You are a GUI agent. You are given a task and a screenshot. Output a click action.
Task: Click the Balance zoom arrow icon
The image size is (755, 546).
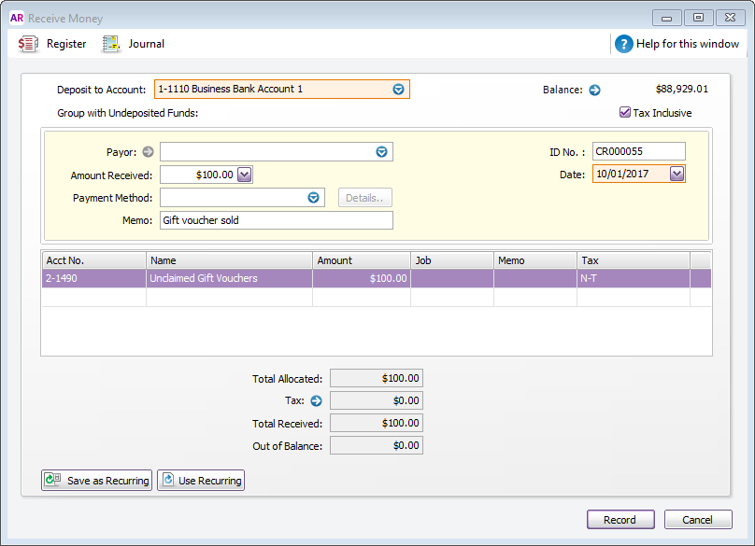(x=594, y=91)
